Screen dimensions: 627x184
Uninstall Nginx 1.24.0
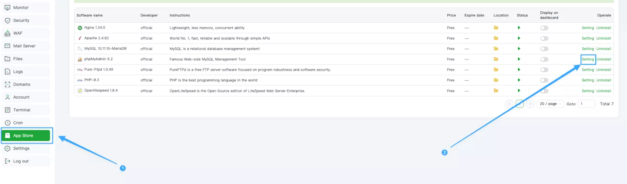tap(604, 28)
